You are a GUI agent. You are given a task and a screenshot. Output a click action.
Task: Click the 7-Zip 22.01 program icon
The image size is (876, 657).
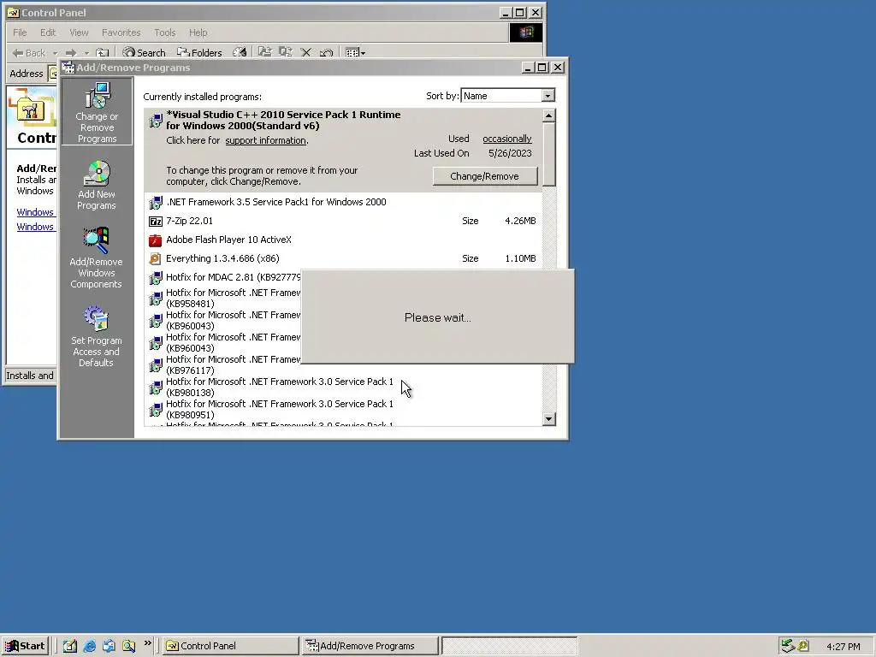[x=156, y=222]
